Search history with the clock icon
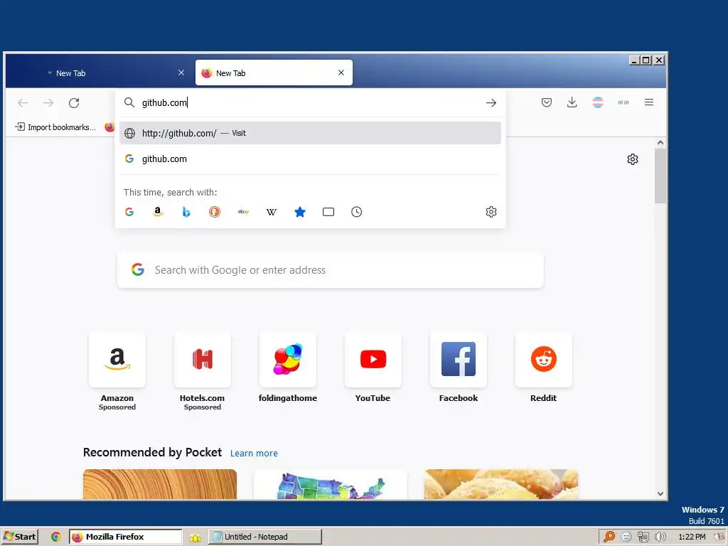Image resolution: width=728 pixels, height=546 pixels. (357, 212)
